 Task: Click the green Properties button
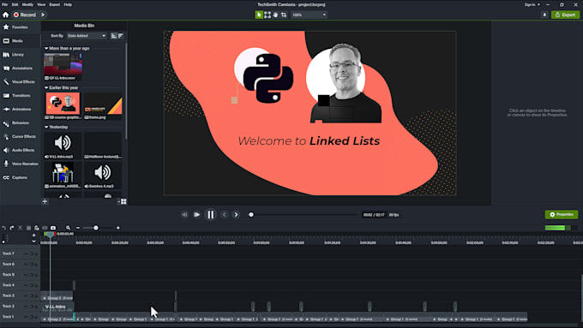(562, 215)
